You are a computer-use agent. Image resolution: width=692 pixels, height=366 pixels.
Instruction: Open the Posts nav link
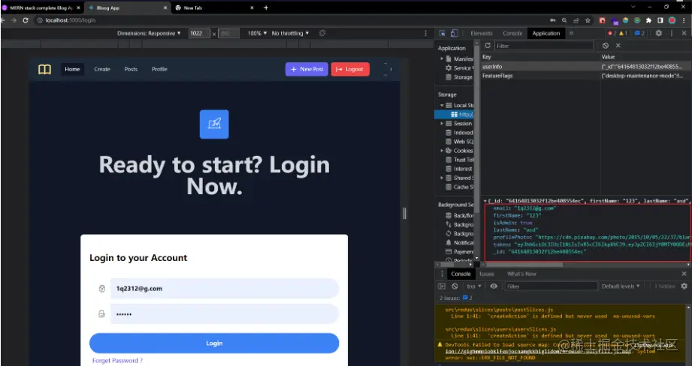(131, 69)
